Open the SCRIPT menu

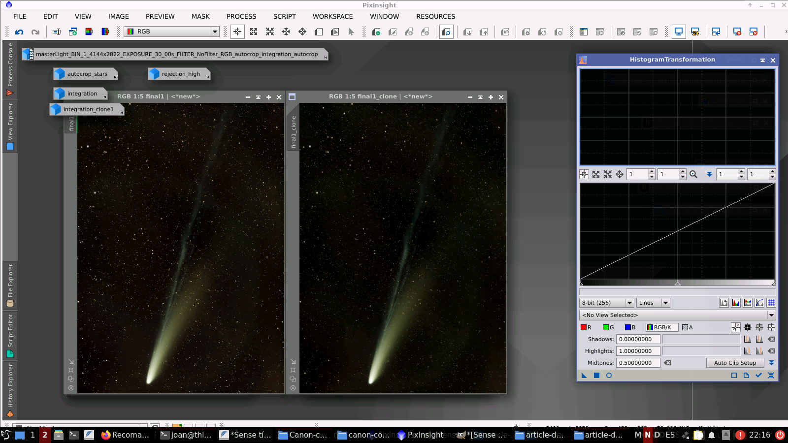(284, 16)
